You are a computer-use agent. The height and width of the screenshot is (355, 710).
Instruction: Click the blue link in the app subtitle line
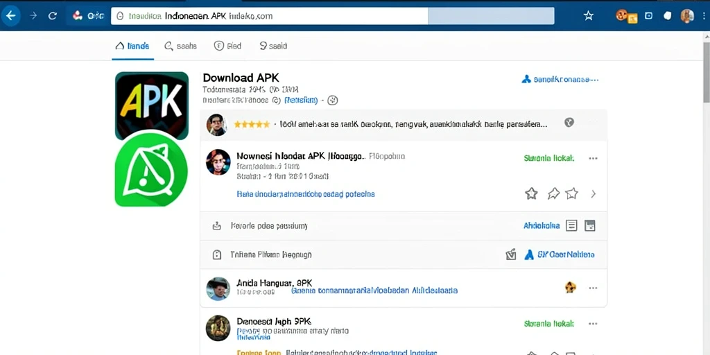pos(301,100)
